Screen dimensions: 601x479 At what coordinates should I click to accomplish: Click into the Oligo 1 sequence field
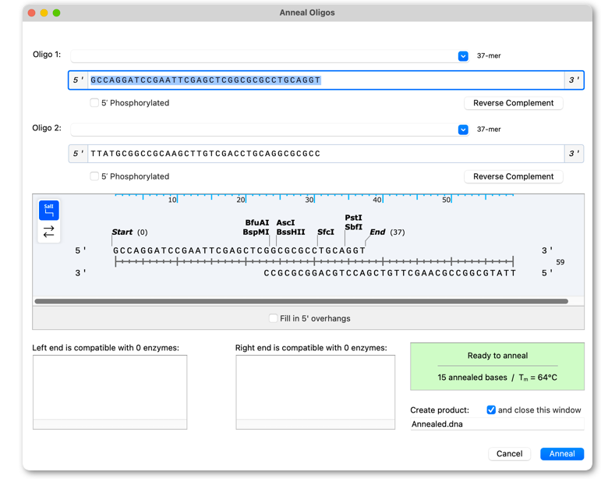pyautogui.click(x=326, y=80)
